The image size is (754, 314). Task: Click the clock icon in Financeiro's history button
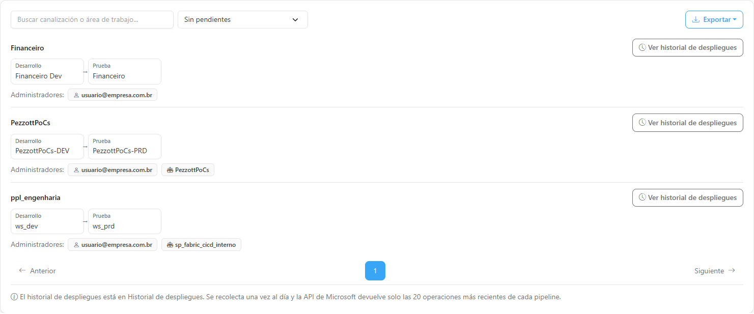[x=643, y=47]
